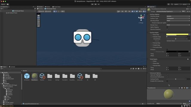Open the undo history icon
The height and width of the screenshot is (107, 191).
[x=168, y=4]
